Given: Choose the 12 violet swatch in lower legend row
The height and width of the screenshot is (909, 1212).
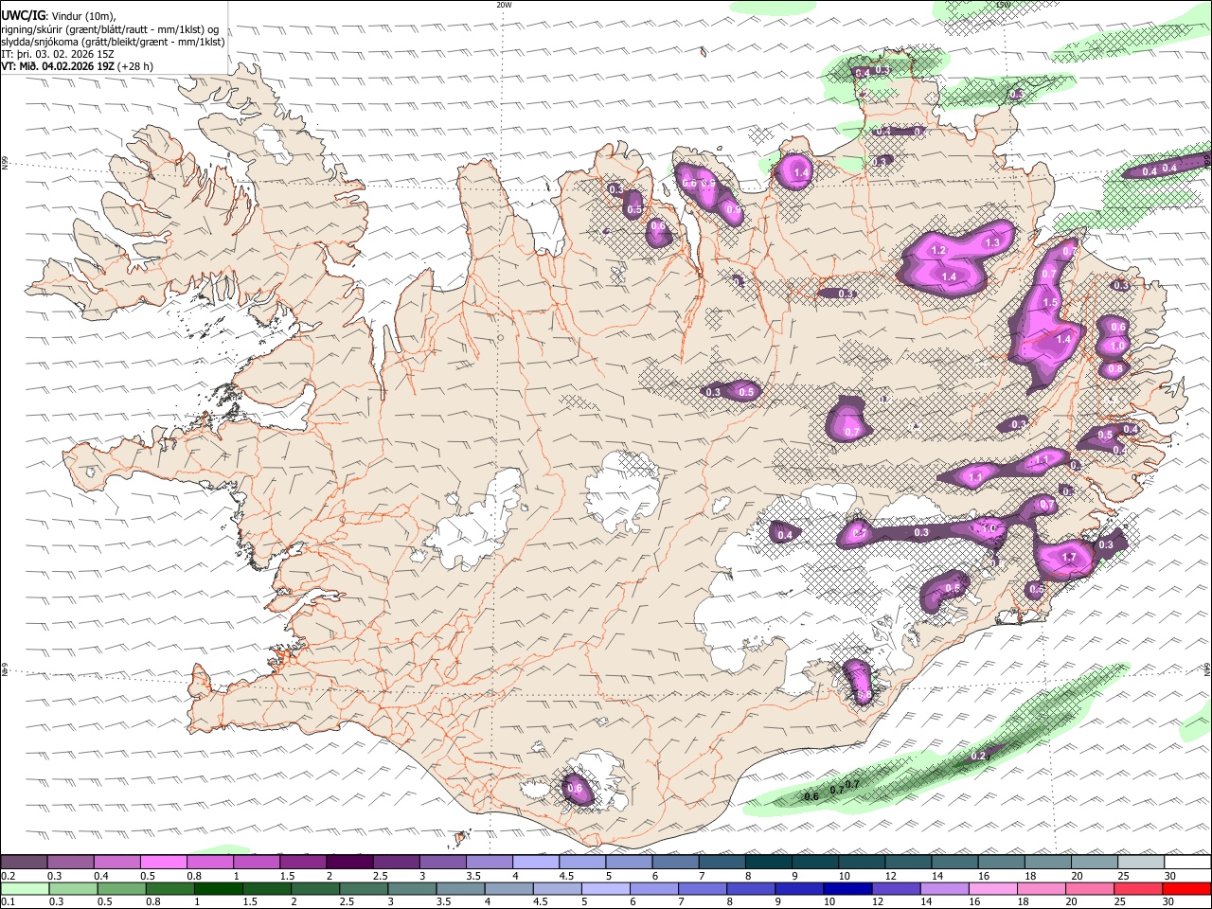Looking at the screenshot, I should click(x=896, y=889).
